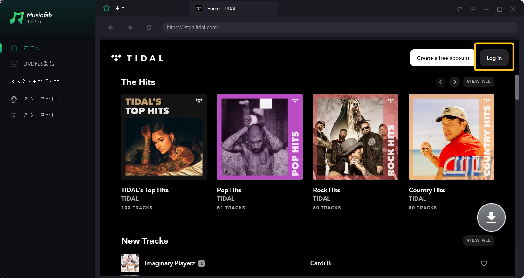
Task: Go back with the browser back arrow
Action: 111,28
